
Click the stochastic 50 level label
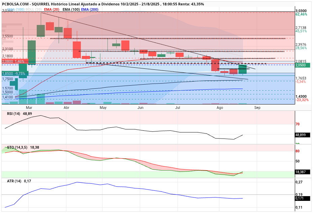click(298, 161)
